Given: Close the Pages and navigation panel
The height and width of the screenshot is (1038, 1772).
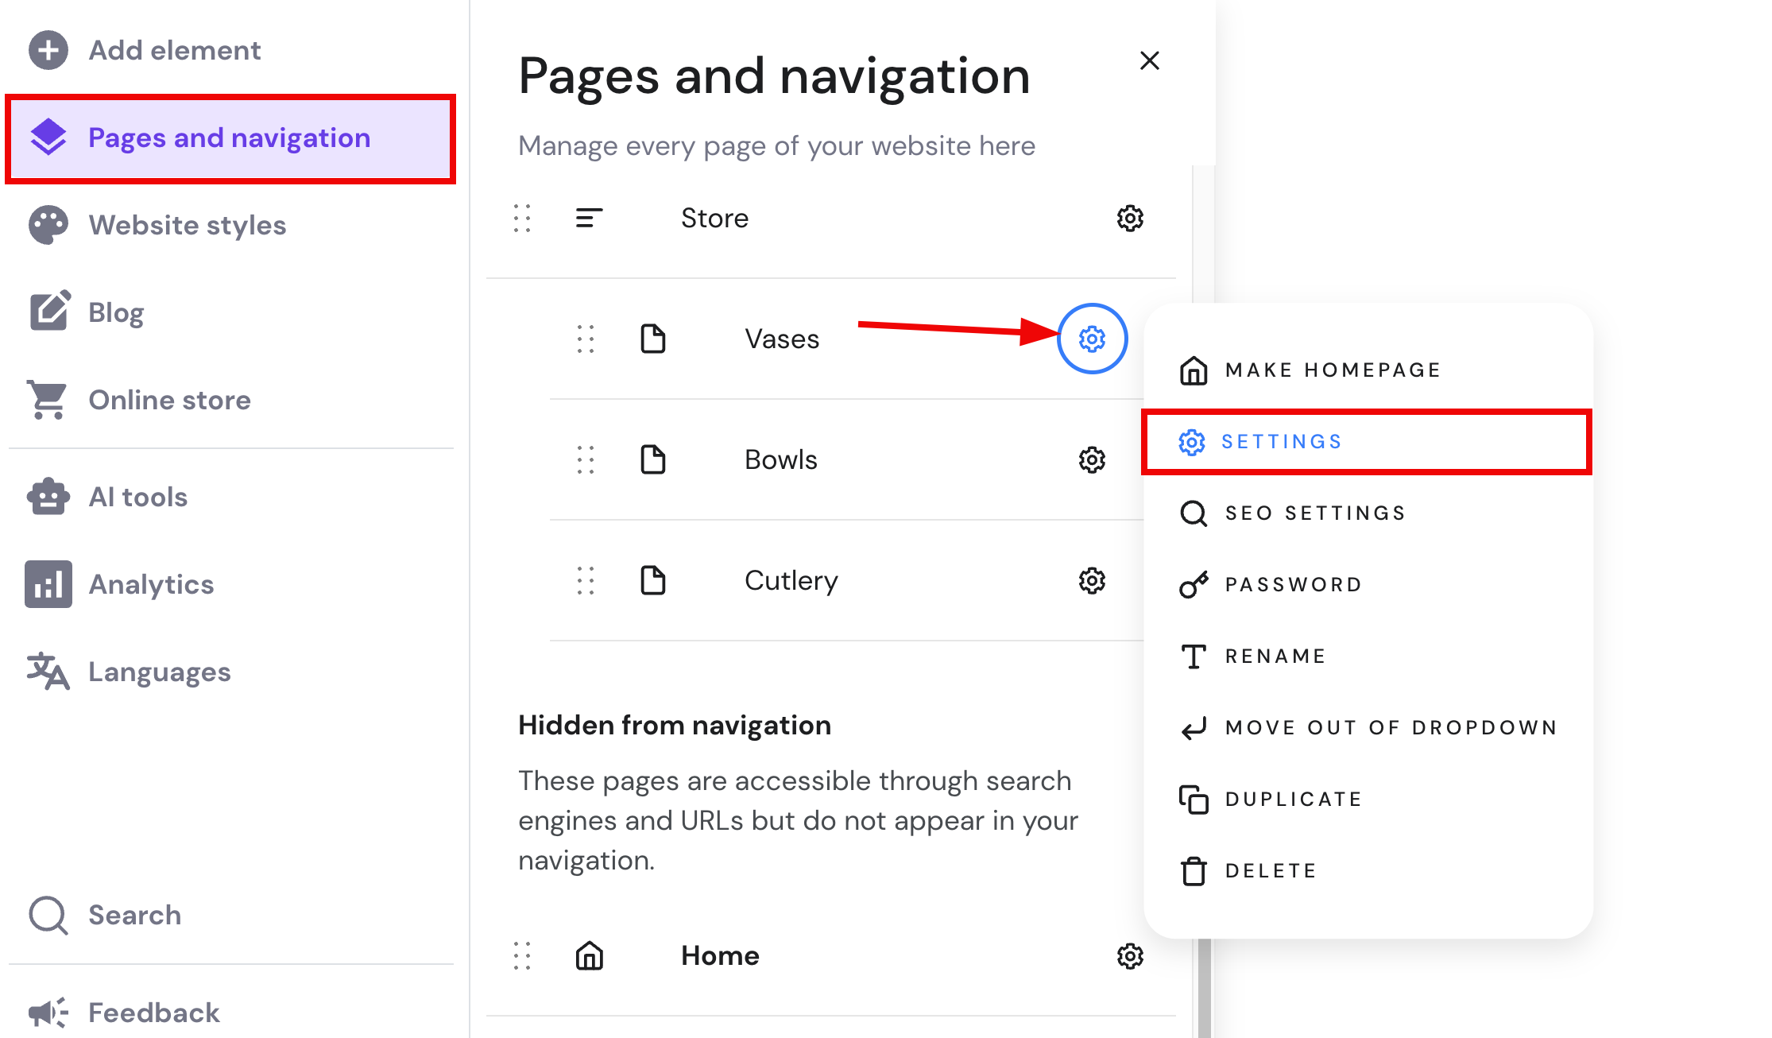Looking at the screenshot, I should 1150,60.
